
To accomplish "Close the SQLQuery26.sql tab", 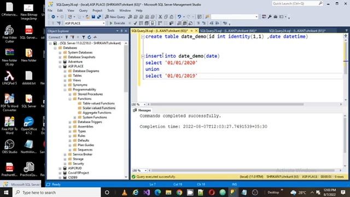I will click(196, 31).
